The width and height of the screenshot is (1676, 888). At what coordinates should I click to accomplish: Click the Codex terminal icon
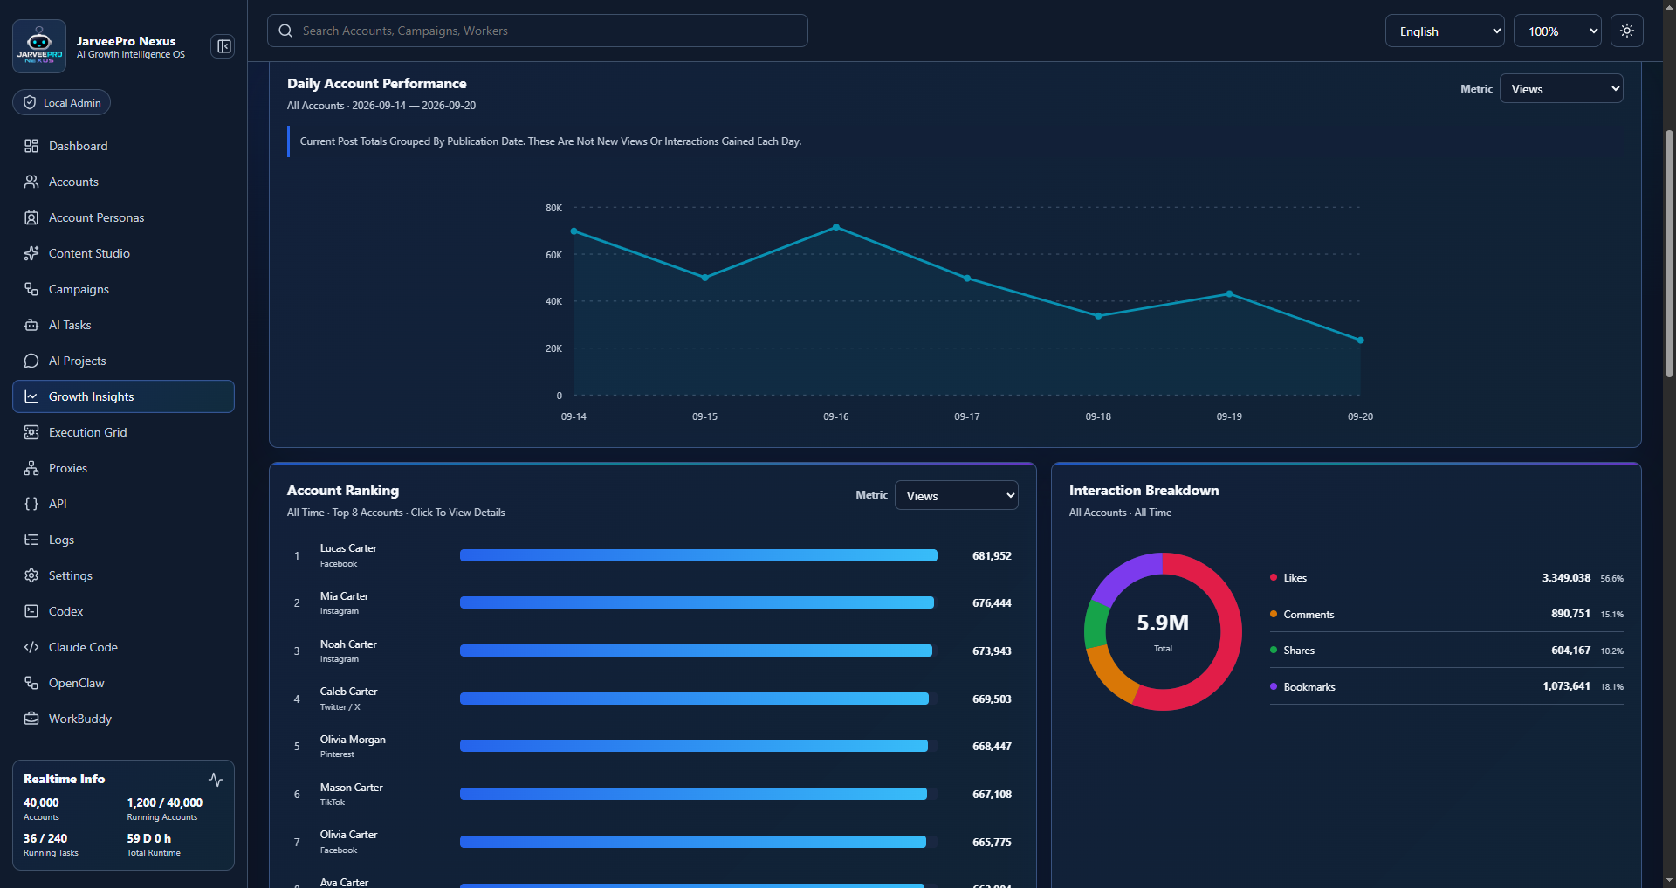pyautogui.click(x=31, y=611)
